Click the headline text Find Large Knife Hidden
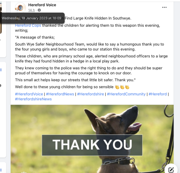The width and height of the screenshot is (180, 173). (x=98, y=18)
